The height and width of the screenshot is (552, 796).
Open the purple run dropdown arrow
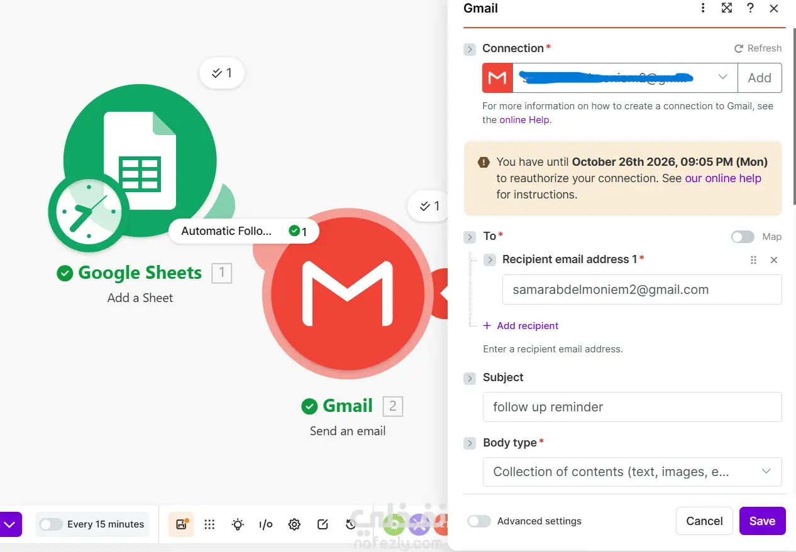[x=9, y=524]
